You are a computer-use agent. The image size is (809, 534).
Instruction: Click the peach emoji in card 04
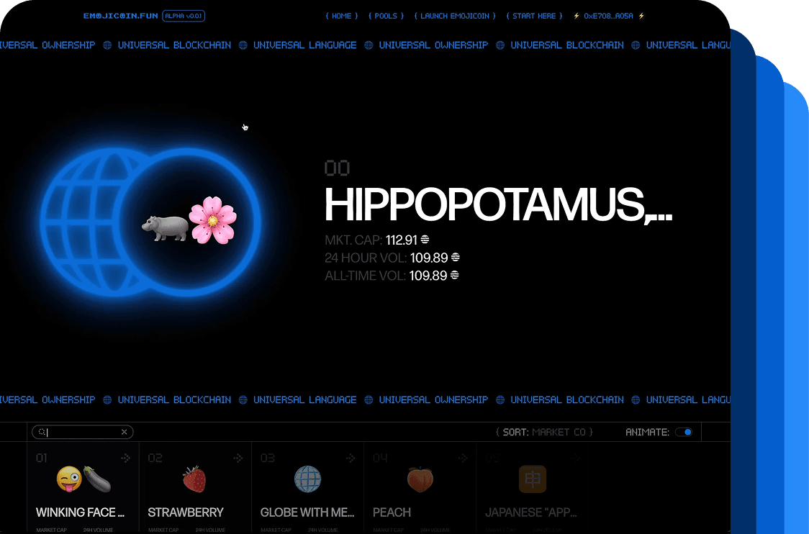(x=420, y=479)
